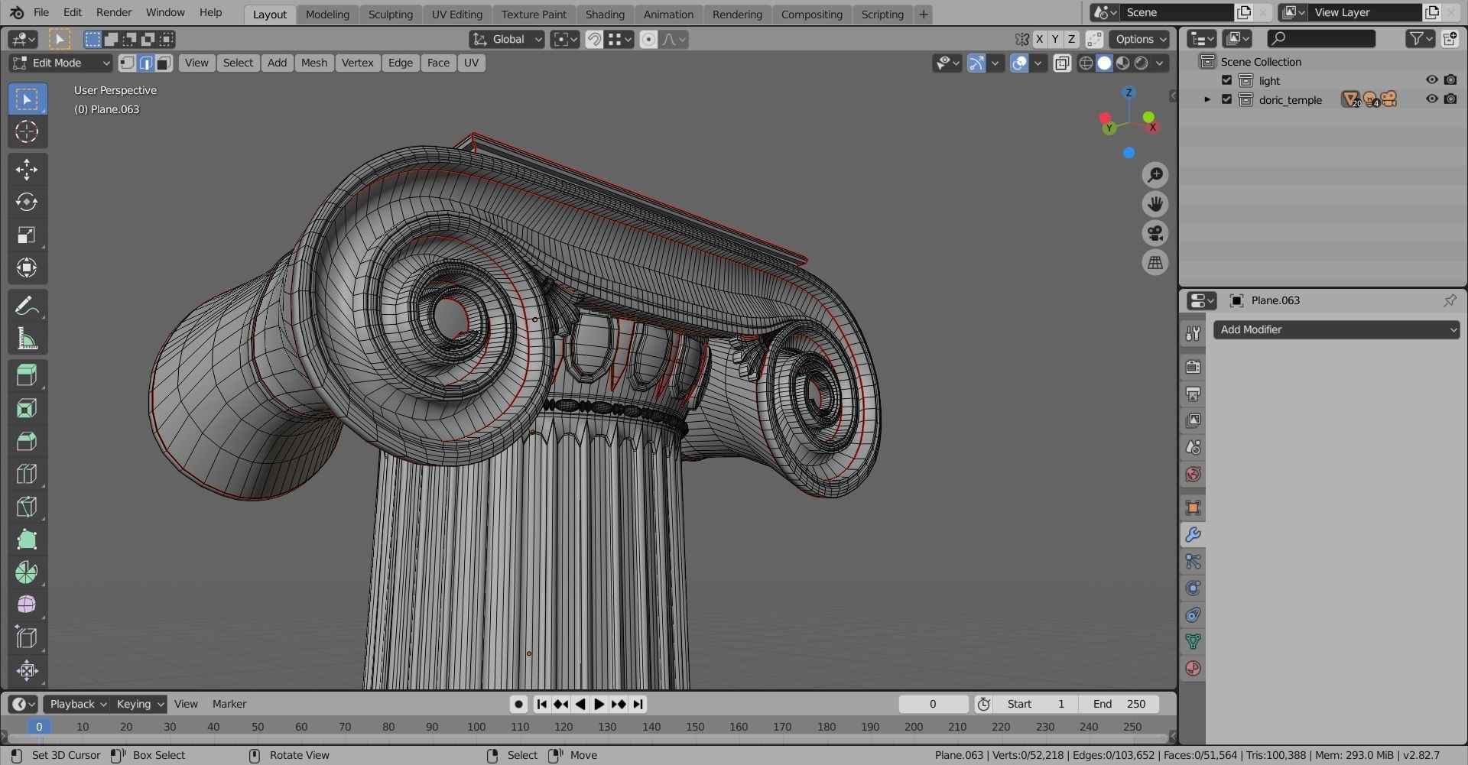
Task: Play the animation forward
Action: click(x=599, y=704)
